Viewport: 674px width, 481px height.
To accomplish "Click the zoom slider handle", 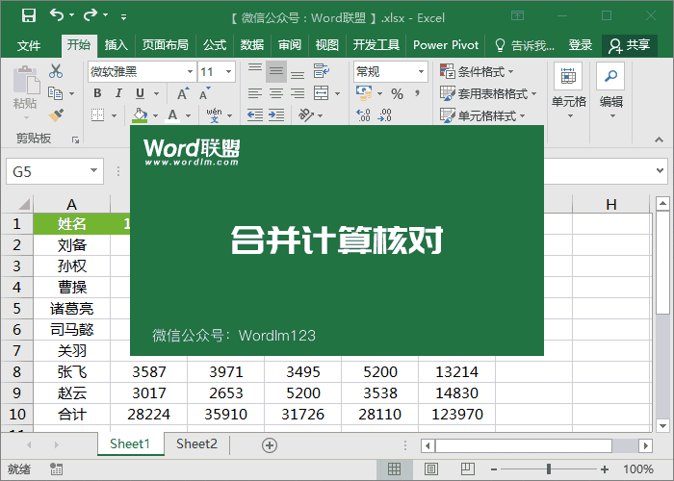I will pos(549,469).
